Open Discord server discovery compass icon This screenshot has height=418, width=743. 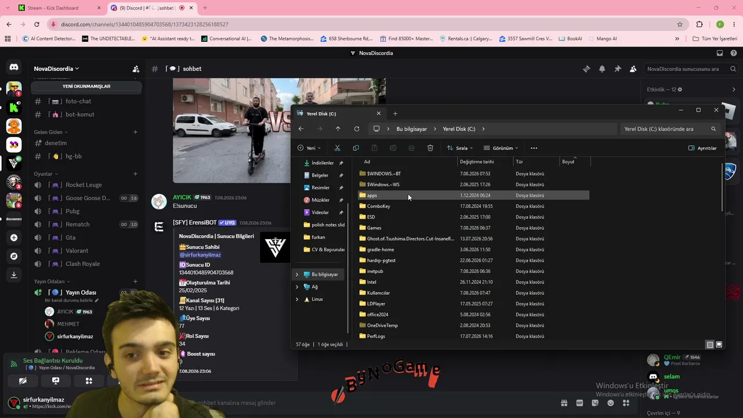14,256
